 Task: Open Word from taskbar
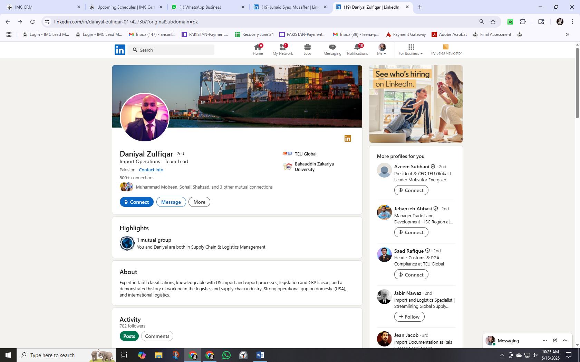[x=260, y=355]
